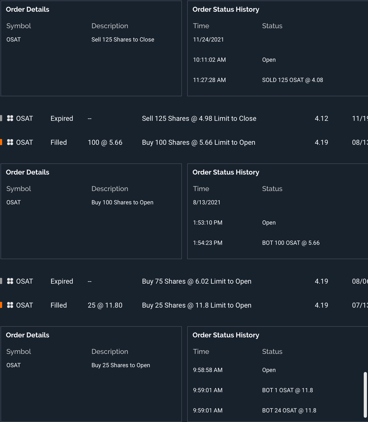The image size is (368, 422).
Task: Click the four-dot icon on Buy 25 Shares row
Action: coord(10,305)
